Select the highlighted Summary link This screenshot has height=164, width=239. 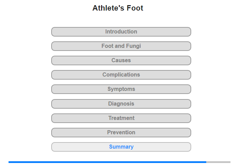pos(121,147)
